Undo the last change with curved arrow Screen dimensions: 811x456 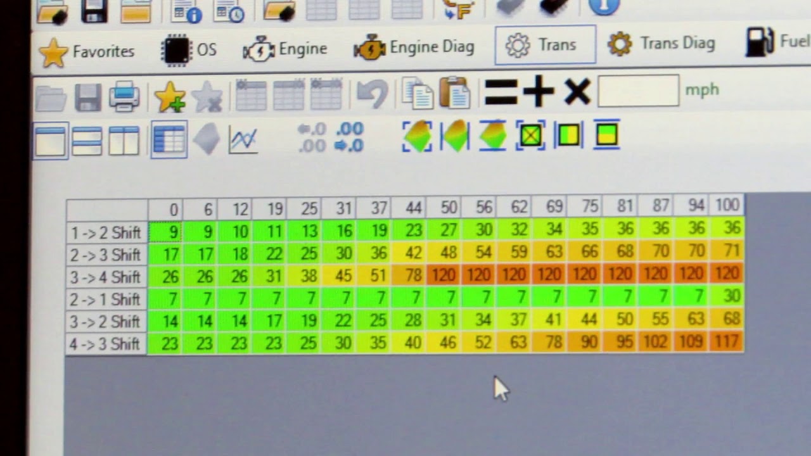[372, 94]
